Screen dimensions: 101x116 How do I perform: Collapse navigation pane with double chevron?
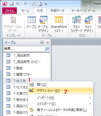click(x=47, y=43)
